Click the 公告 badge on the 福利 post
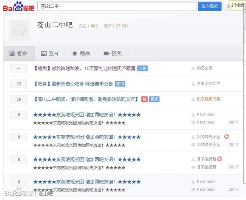Screen dimensions: 246x200 143,68
